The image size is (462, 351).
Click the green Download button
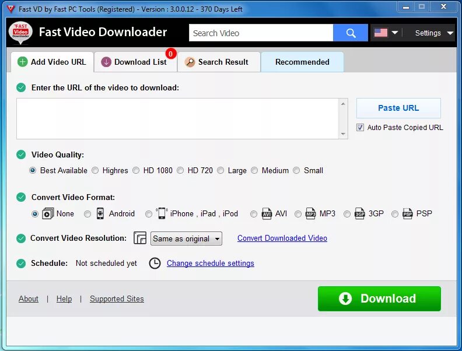point(379,299)
